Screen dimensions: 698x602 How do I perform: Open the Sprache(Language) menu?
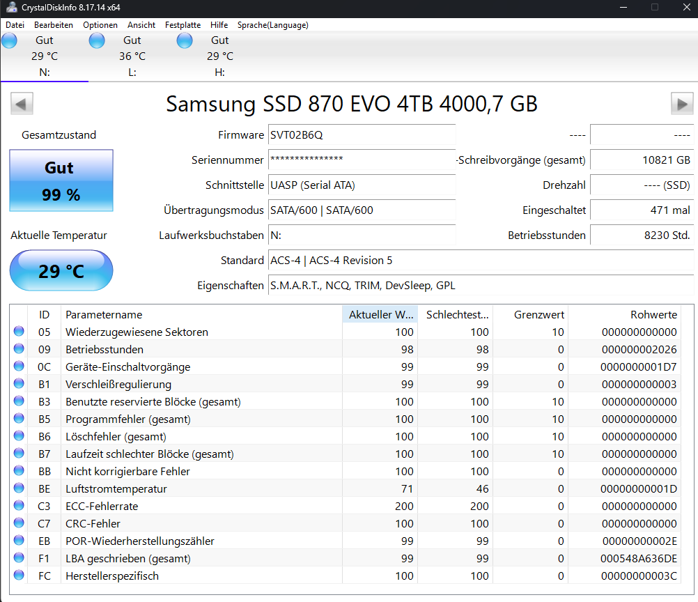coord(272,25)
